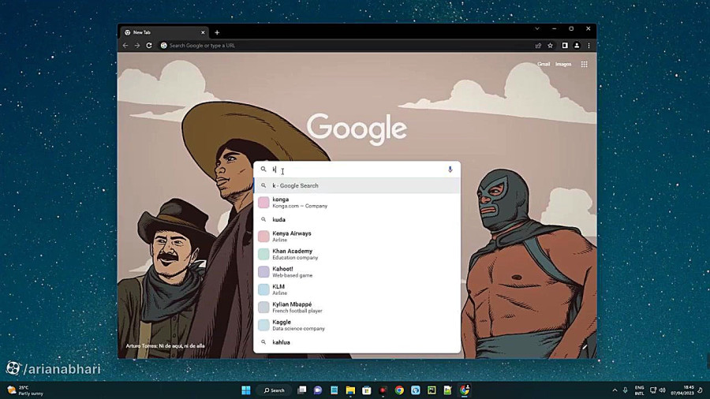Select the KLM airline suggestion
Image resolution: width=710 pixels, height=399 pixels.
click(357, 289)
